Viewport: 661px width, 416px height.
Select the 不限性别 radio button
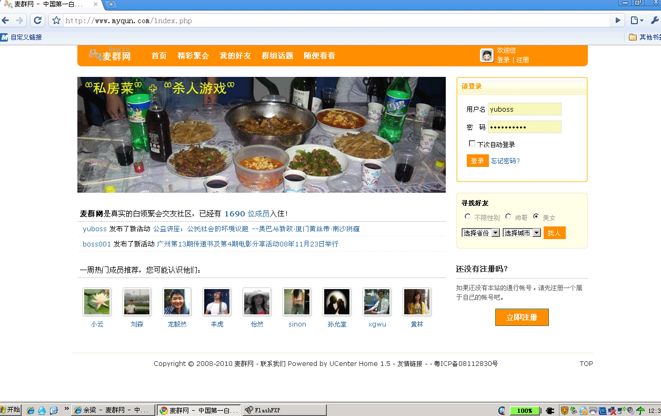click(x=467, y=216)
